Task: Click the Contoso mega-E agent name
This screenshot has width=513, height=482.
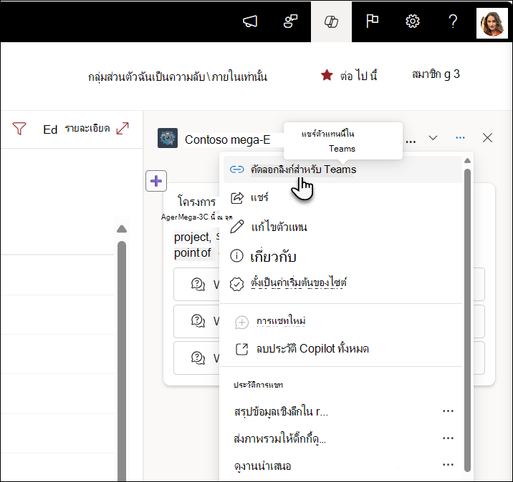Action: pyautogui.click(x=228, y=139)
